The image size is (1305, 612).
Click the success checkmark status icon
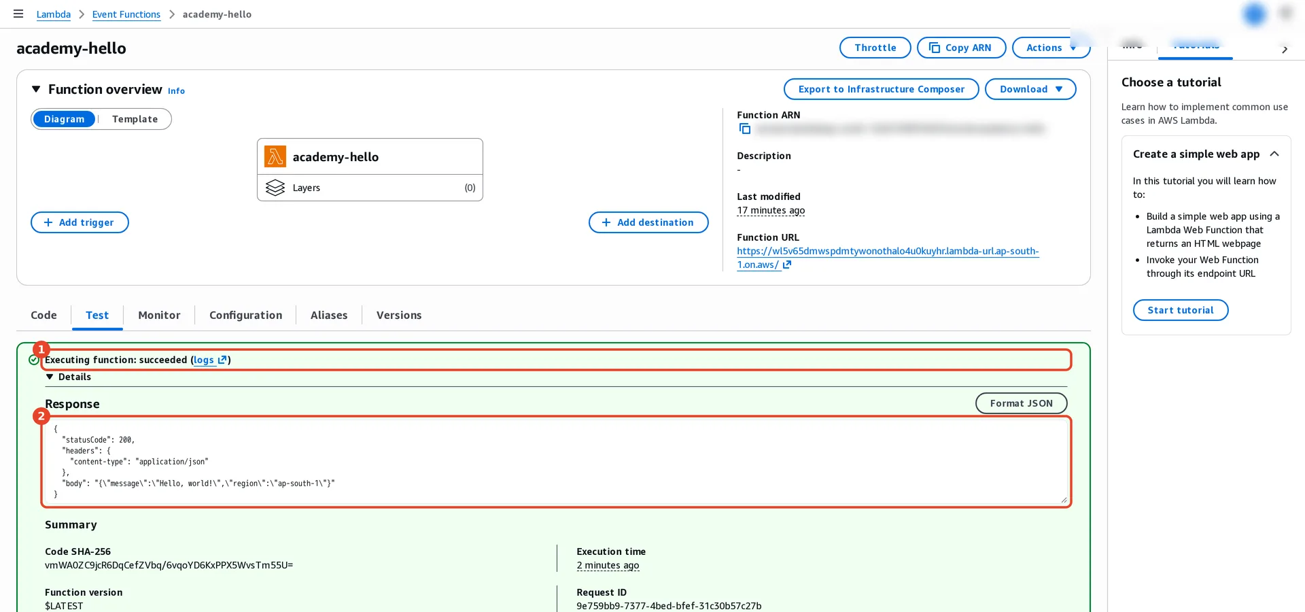click(x=34, y=360)
